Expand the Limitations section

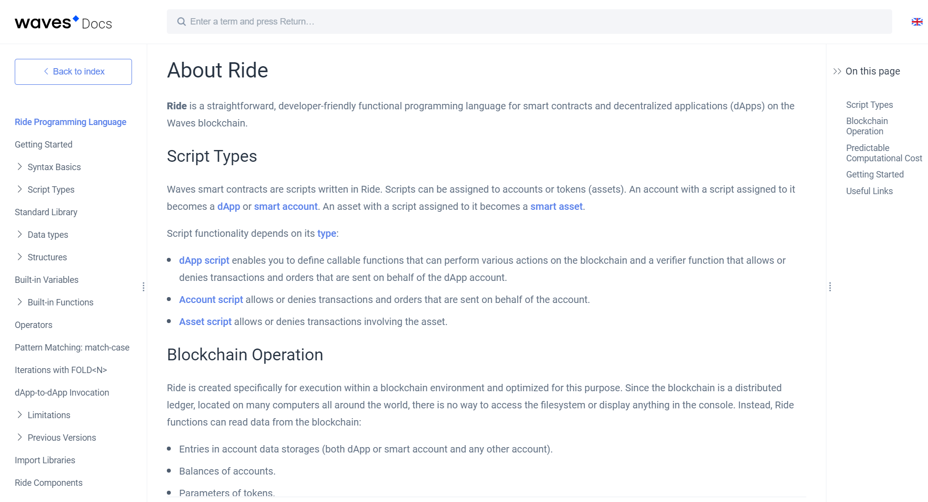[x=20, y=415]
